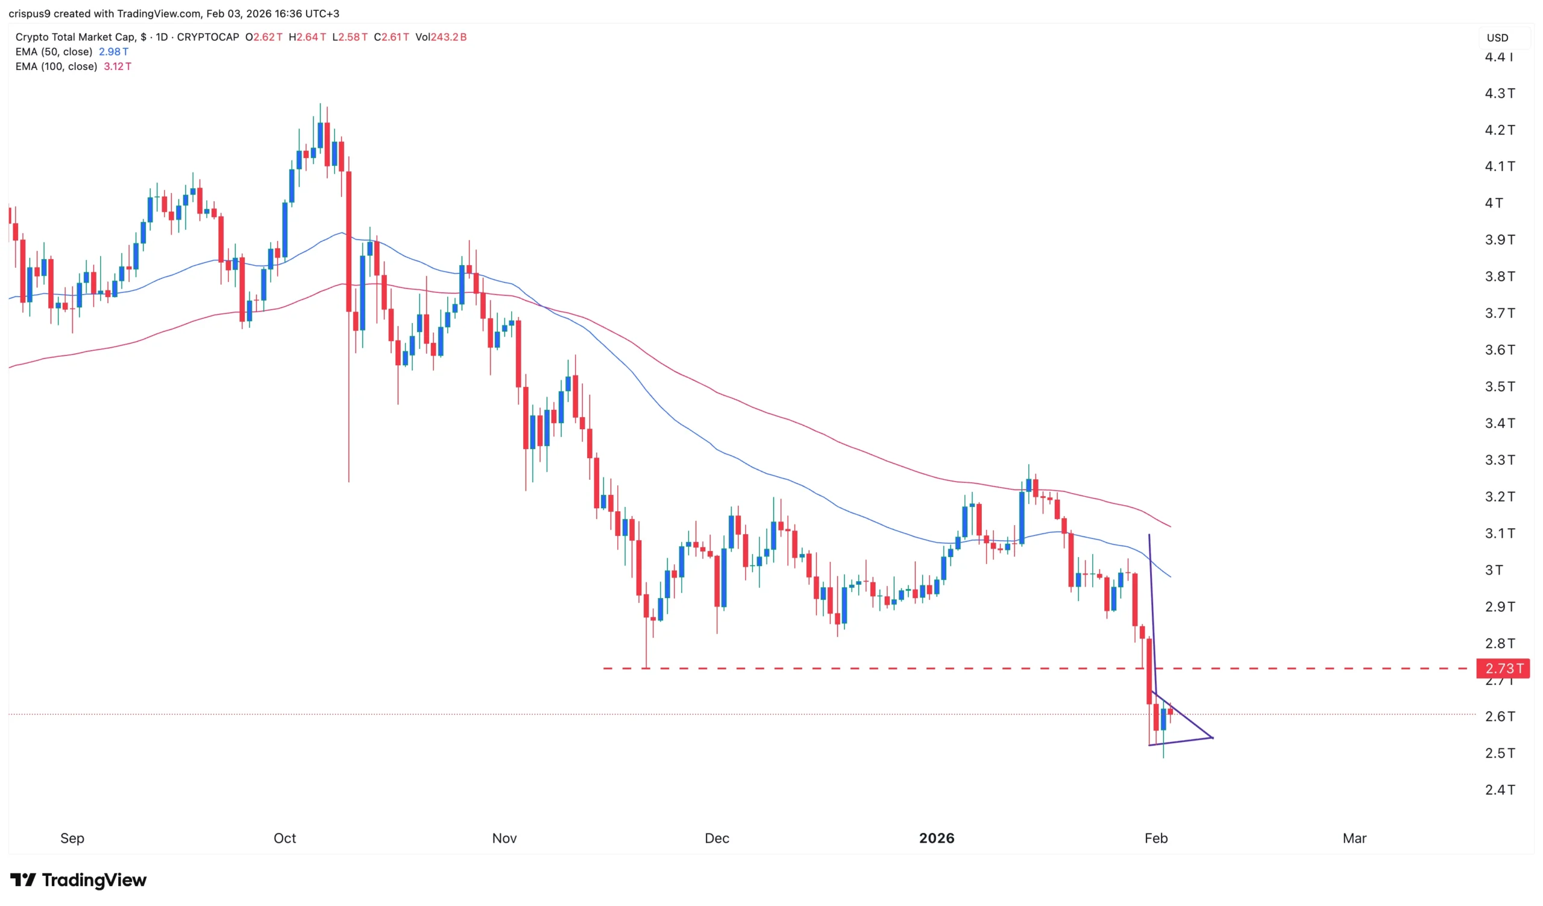Click the 1D timeframe in chart header

coord(162,37)
